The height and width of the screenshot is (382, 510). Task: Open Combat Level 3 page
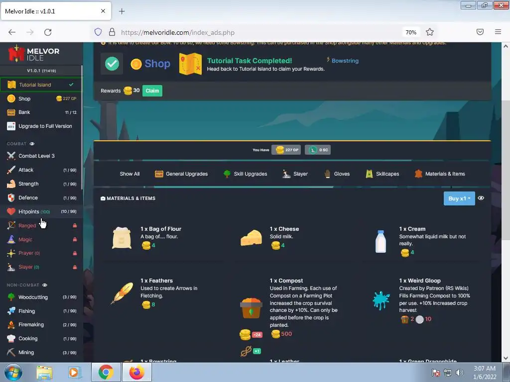click(41, 156)
